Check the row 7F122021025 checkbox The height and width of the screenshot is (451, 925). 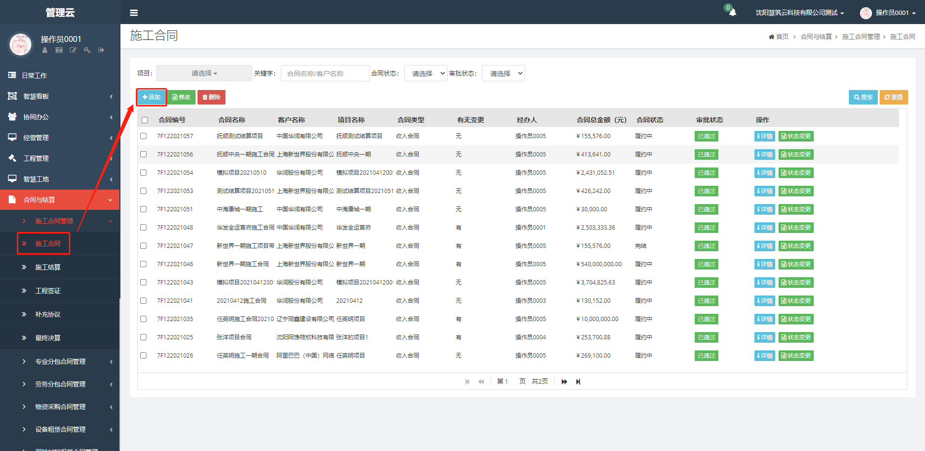click(144, 337)
